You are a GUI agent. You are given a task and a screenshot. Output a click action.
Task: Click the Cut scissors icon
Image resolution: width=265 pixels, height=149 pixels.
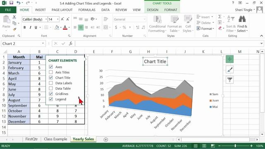click(x=14, y=17)
